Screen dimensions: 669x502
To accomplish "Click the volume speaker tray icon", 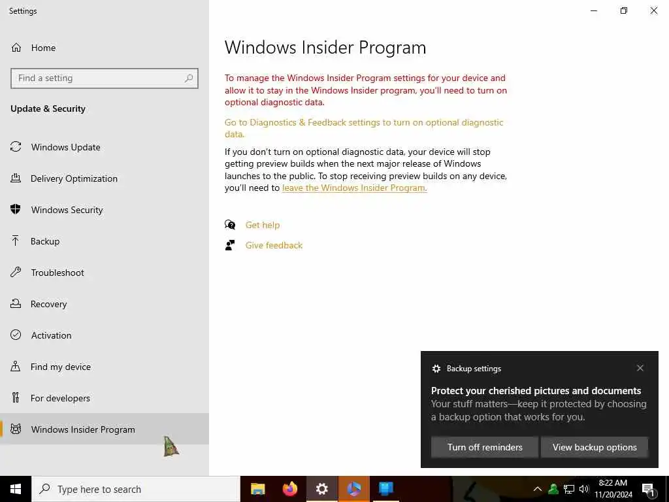I will pos(584,489).
